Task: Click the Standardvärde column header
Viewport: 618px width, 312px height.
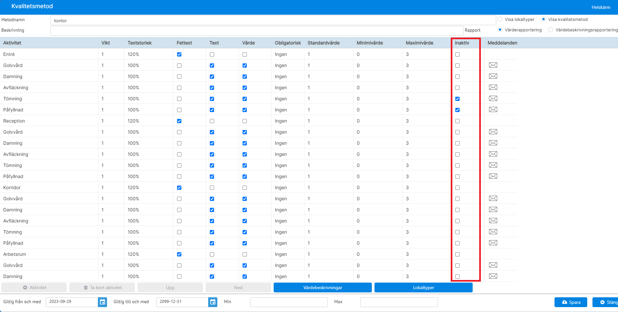Action: coord(323,43)
